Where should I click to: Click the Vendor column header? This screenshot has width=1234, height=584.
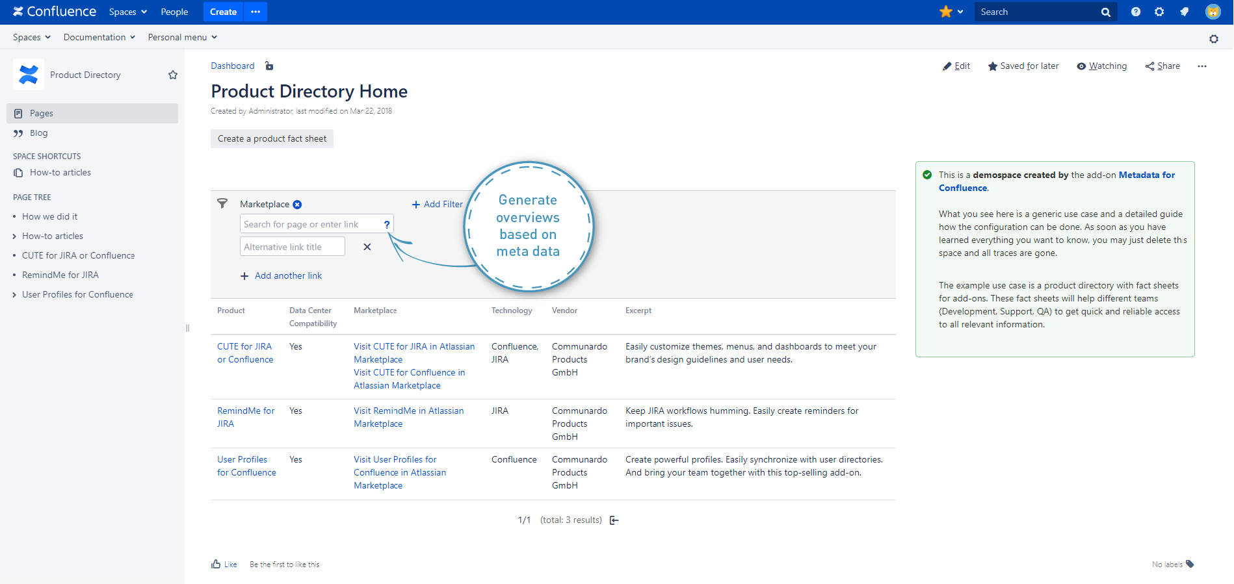(x=564, y=311)
